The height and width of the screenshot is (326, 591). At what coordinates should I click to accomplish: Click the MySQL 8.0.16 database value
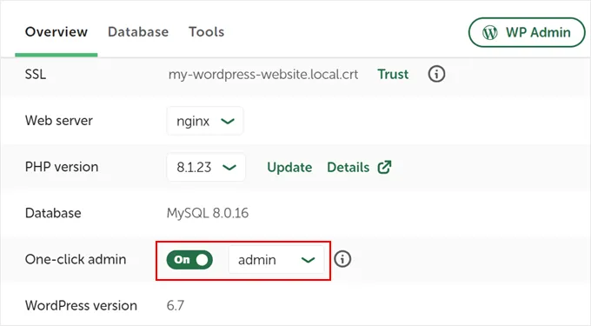tap(208, 213)
